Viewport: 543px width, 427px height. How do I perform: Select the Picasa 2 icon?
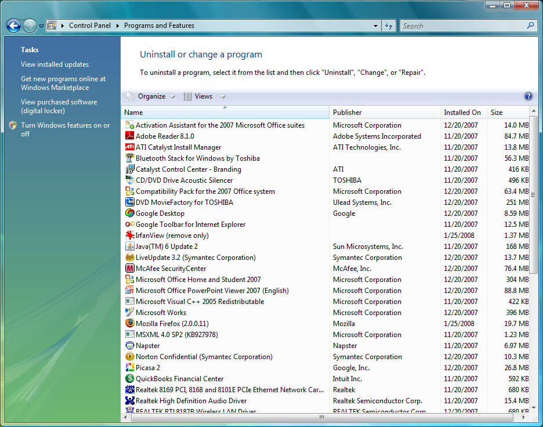[129, 367]
